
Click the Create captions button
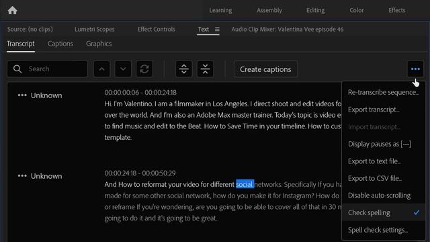[x=265, y=69]
